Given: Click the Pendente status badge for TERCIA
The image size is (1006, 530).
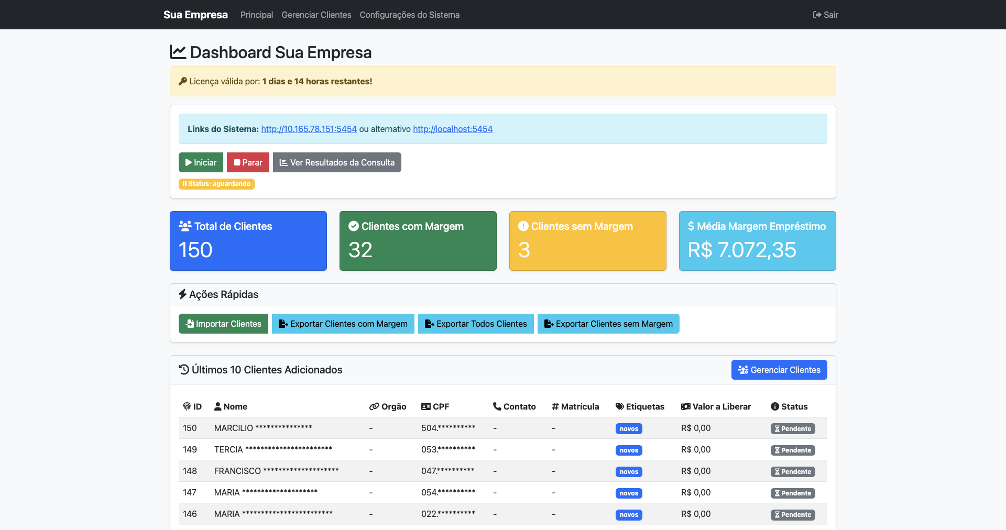Looking at the screenshot, I should (793, 450).
